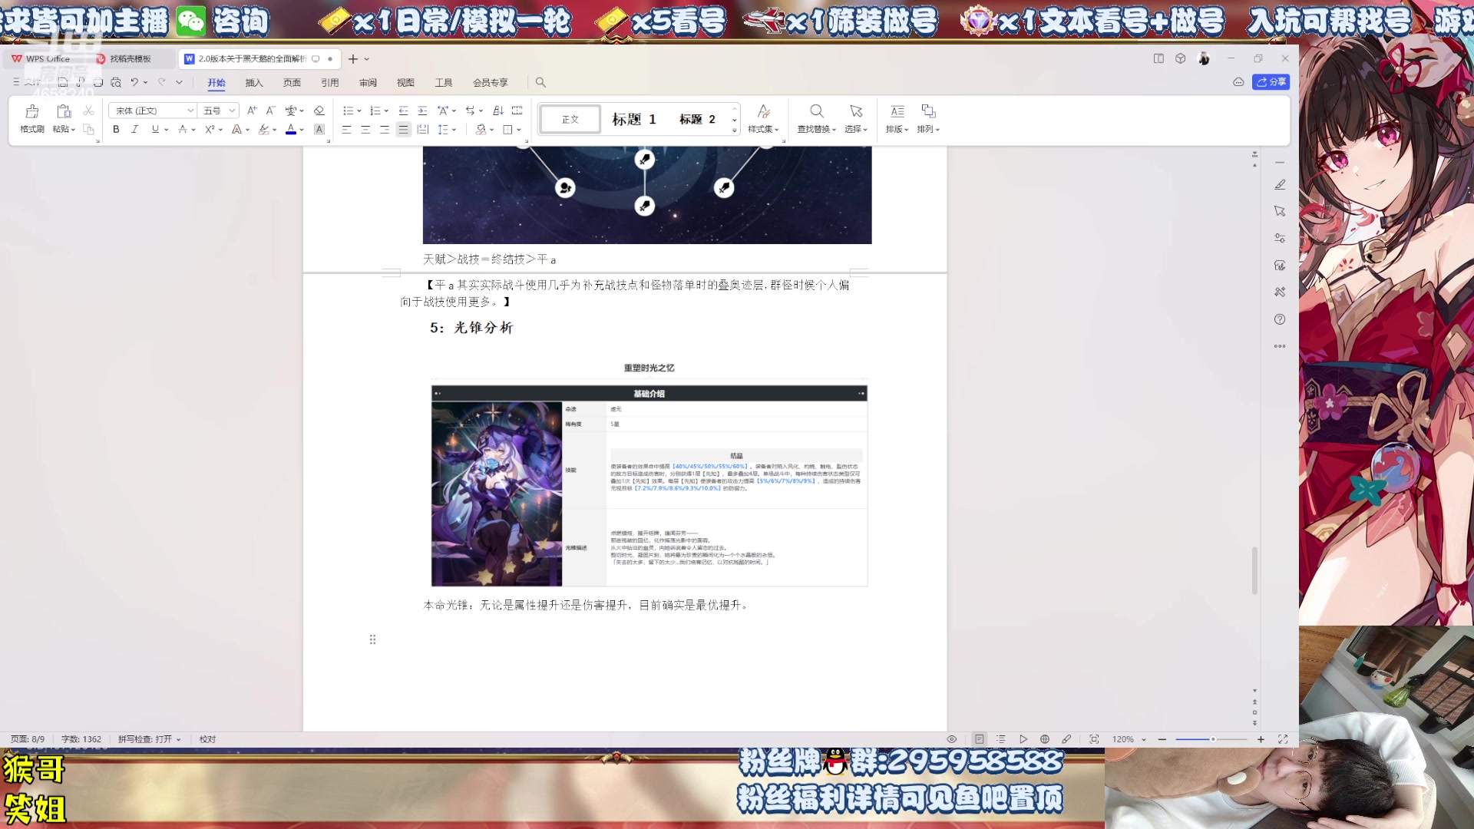Toggle bold formatting
Screen dimensions: 1474x829
tap(115, 129)
